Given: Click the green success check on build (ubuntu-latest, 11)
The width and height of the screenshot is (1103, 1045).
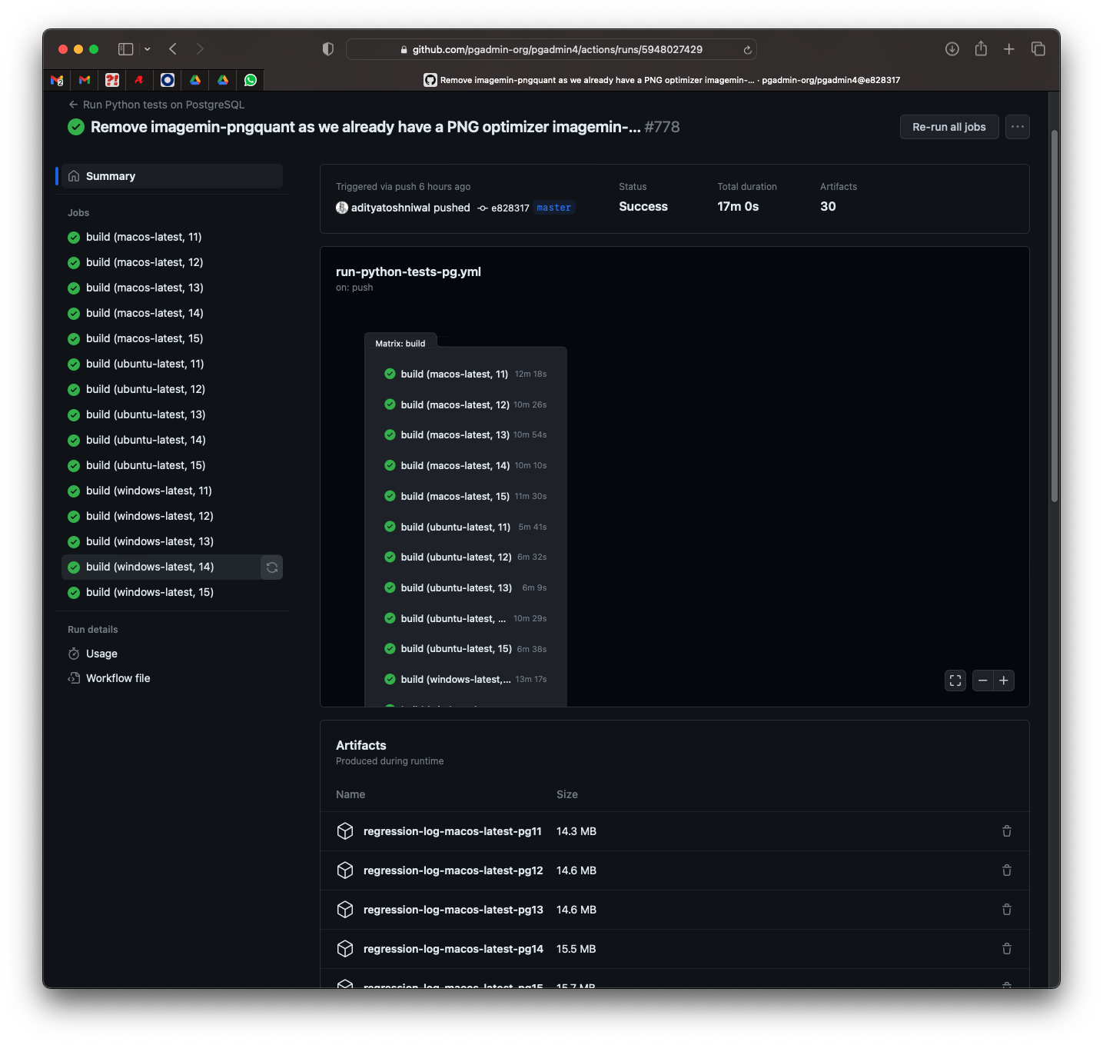Looking at the screenshot, I should [x=73, y=364].
